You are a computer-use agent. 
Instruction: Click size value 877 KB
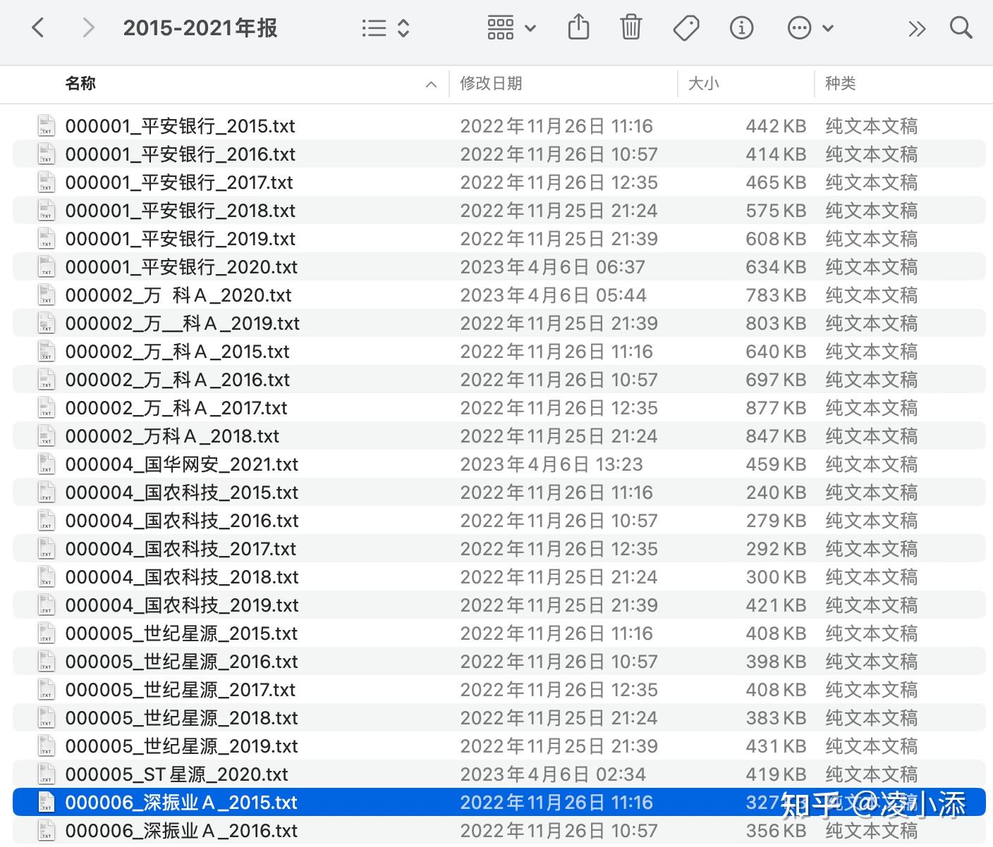coord(776,408)
